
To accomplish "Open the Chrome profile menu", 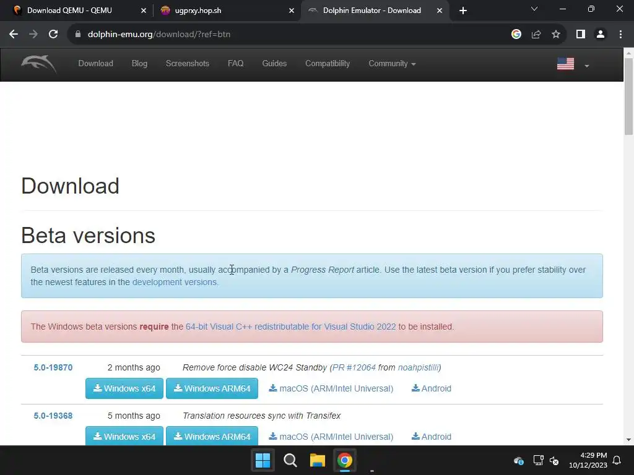I will pos(601,35).
